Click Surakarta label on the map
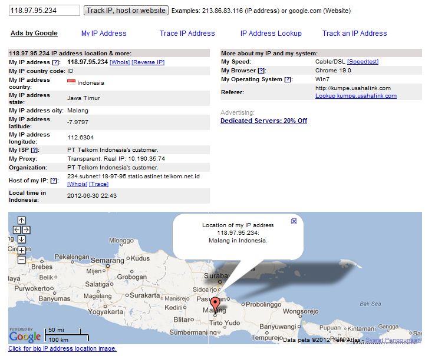The height and width of the screenshot is (356, 425). coord(145,295)
